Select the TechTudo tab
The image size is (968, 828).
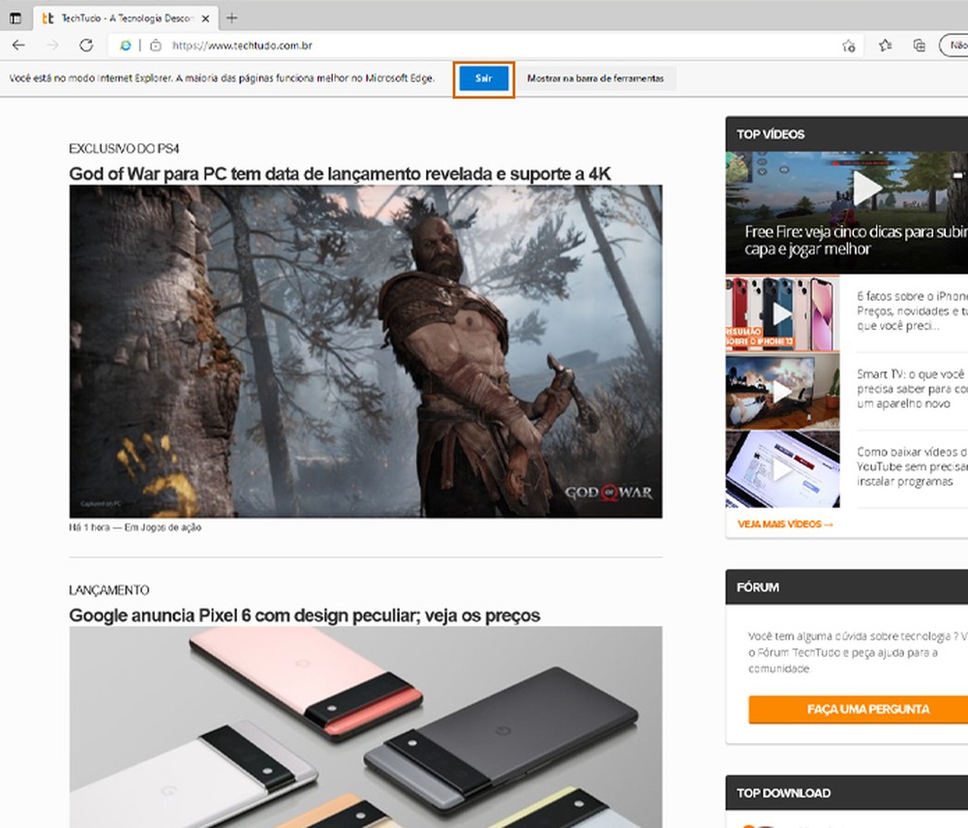point(116,17)
